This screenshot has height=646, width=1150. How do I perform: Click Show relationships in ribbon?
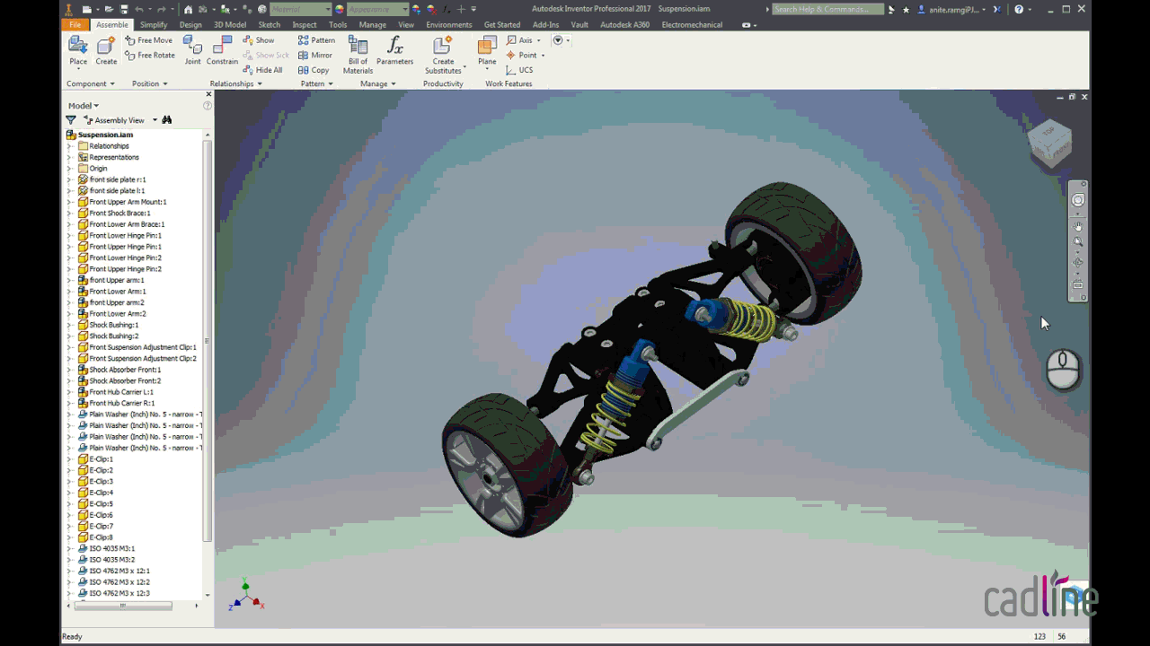[259, 40]
